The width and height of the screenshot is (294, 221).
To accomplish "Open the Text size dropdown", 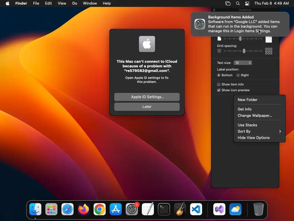I will 243,63.
